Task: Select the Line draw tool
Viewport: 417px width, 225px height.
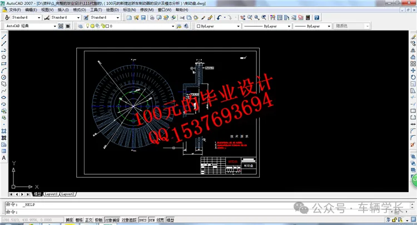Action: [4, 37]
